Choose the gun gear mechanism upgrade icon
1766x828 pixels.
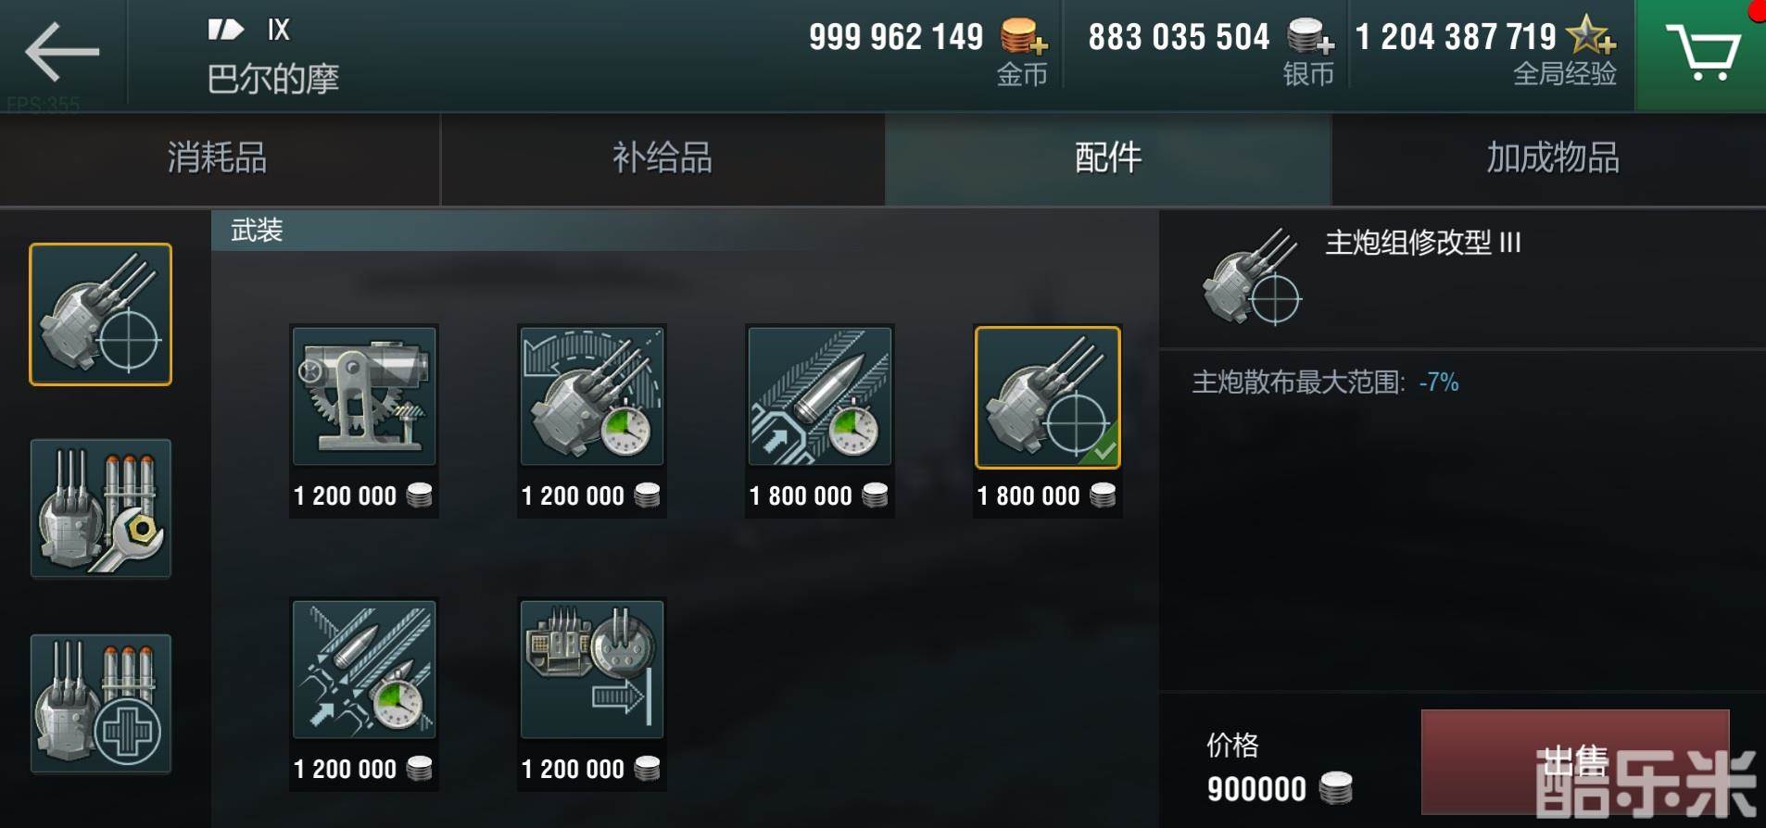tap(364, 396)
